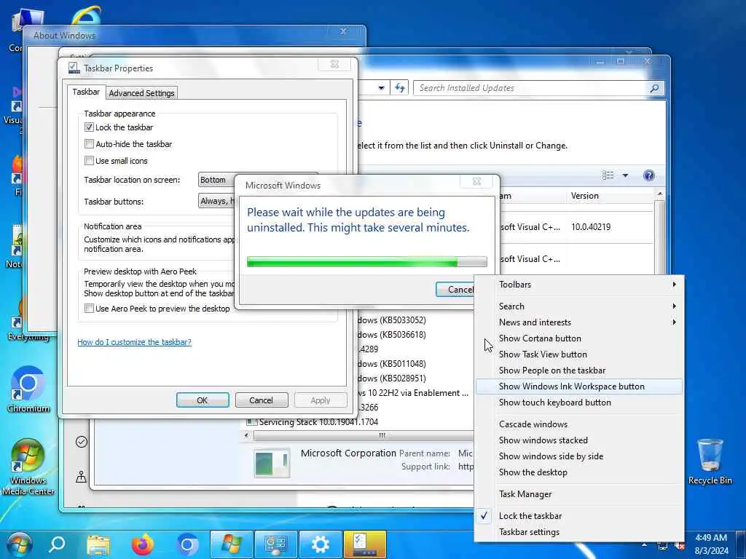
Task: Open Task Manager from the context menu
Action: point(579,494)
